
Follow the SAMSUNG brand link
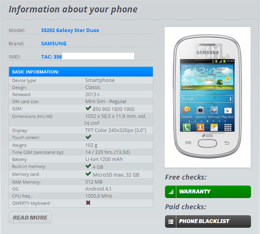54,44
